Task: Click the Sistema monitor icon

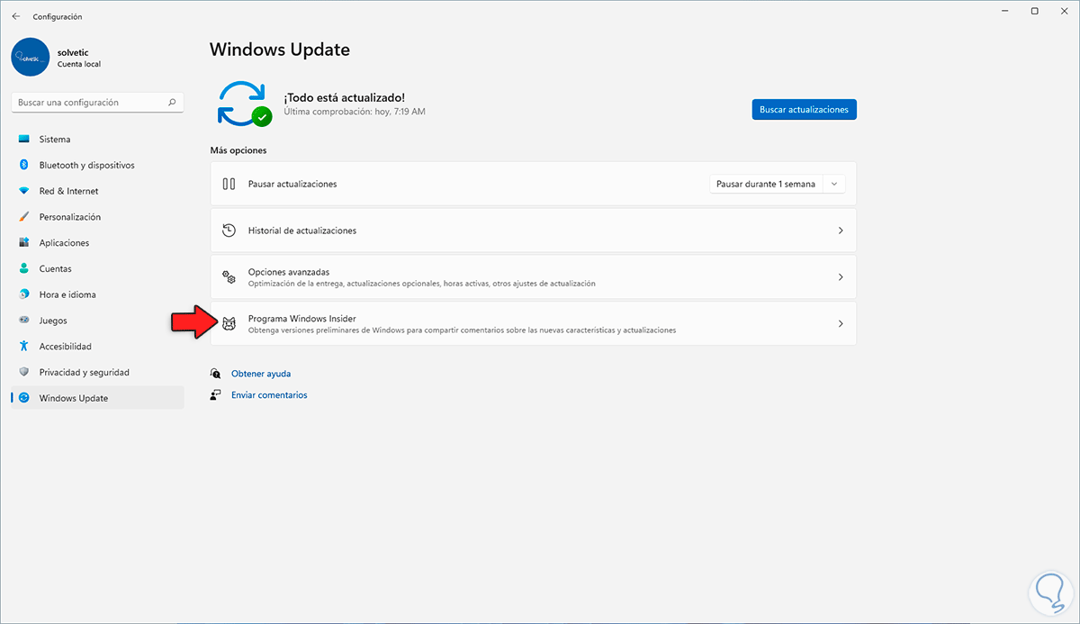Action: [23, 140]
